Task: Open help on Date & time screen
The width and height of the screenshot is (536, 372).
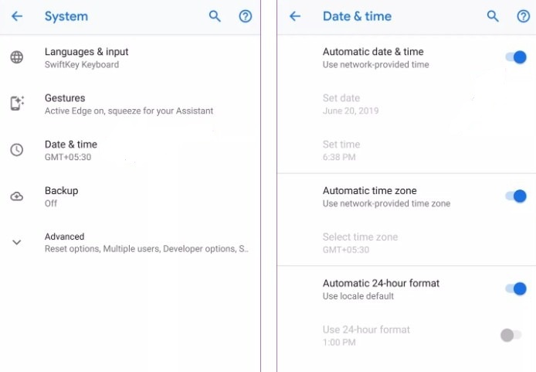Action: 524,16
